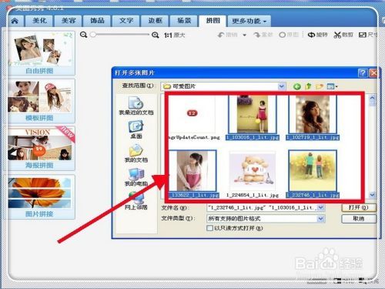Screen dimensions: 385x289
Task: Click the zoom out magnifier icon
Action: (83, 35)
